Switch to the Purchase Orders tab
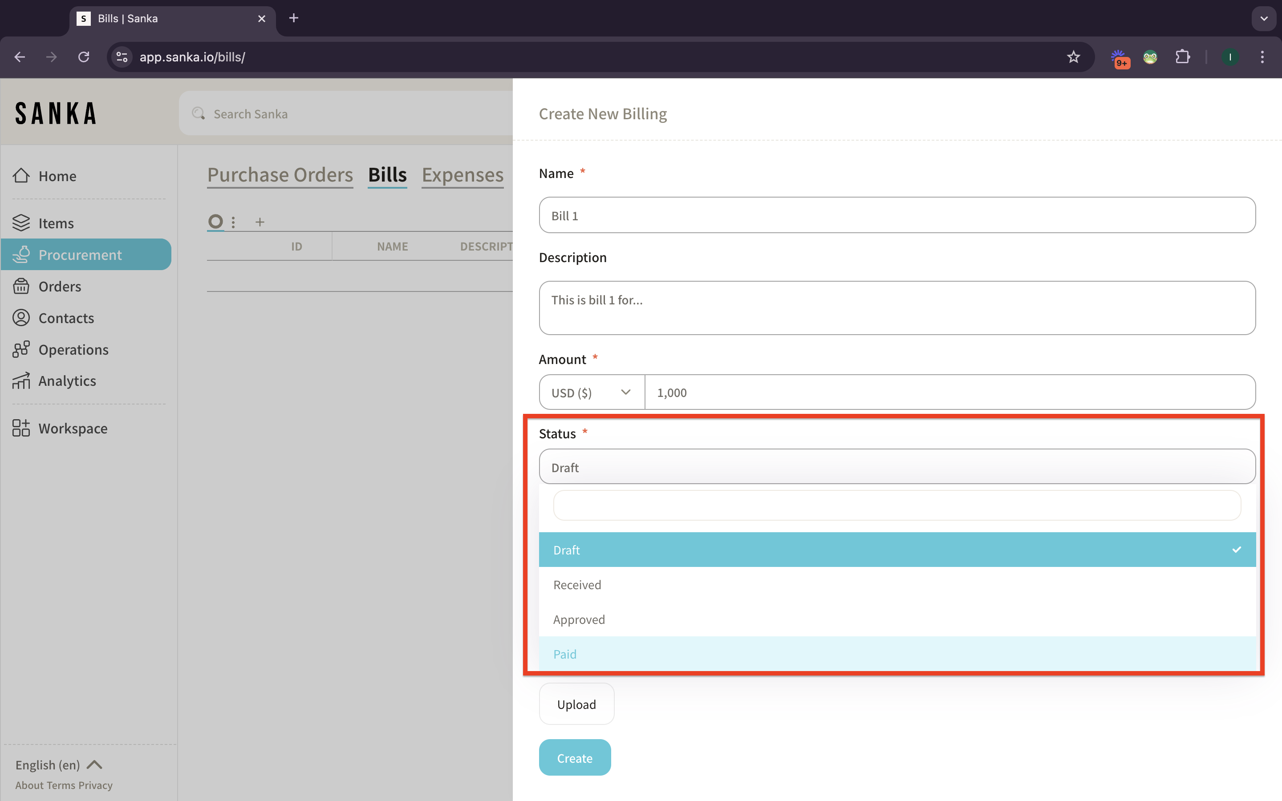This screenshot has height=801, width=1282. pyautogui.click(x=280, y=175)
